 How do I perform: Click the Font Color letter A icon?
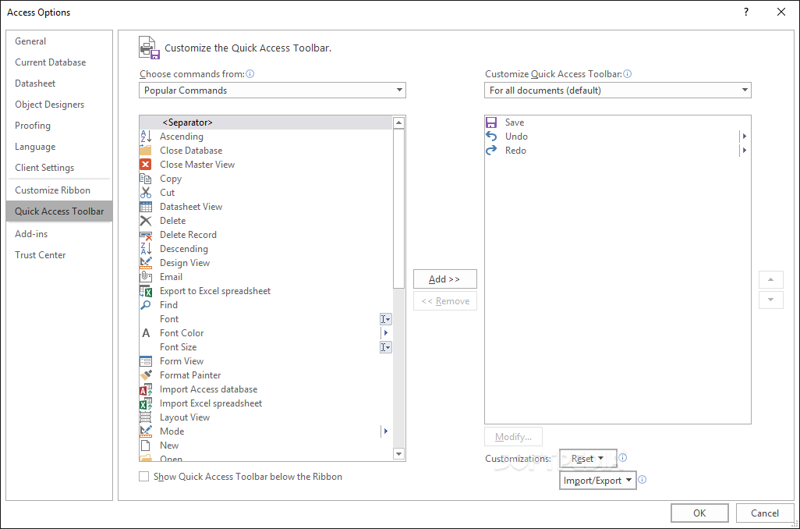click(x=146, y=333)
